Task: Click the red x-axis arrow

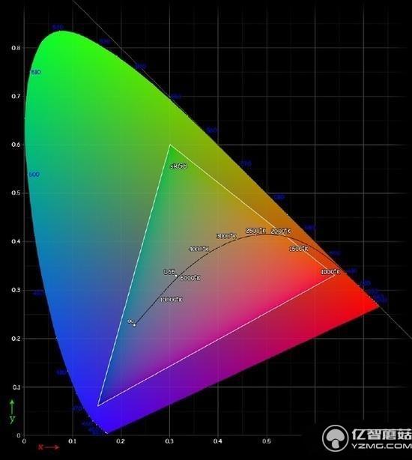Action: coord(53,447)
